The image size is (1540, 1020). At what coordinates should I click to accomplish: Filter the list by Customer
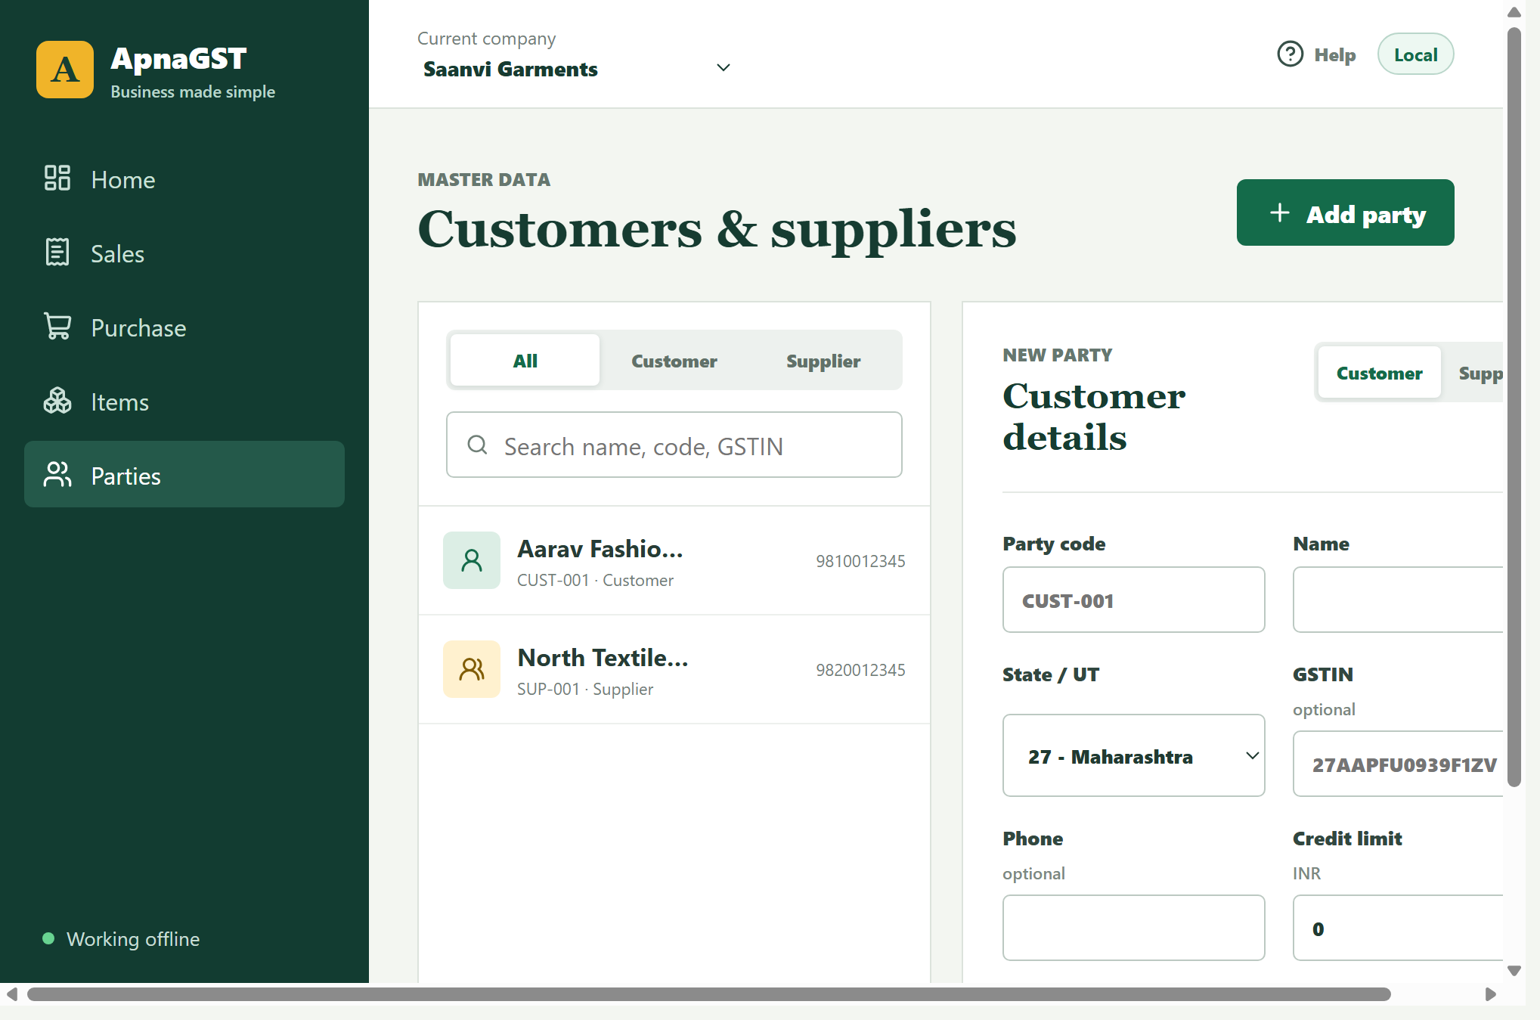tap(674, 361)
